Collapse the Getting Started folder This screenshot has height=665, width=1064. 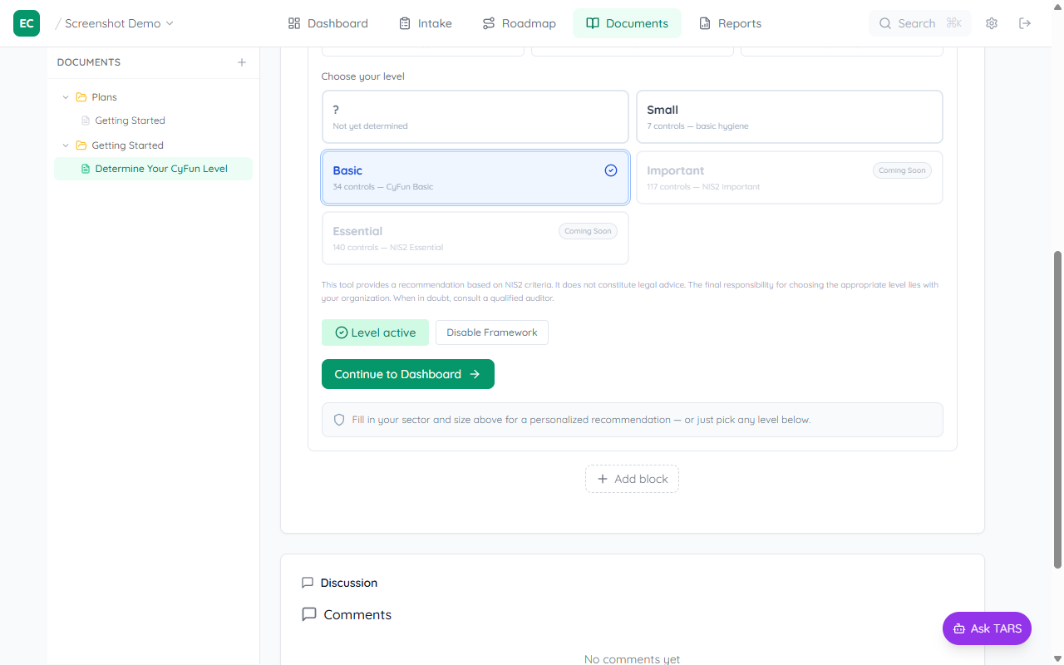tap(66, 145)
